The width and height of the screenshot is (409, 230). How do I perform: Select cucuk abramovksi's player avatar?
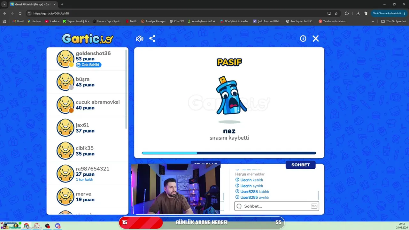[x=65, y=105]
